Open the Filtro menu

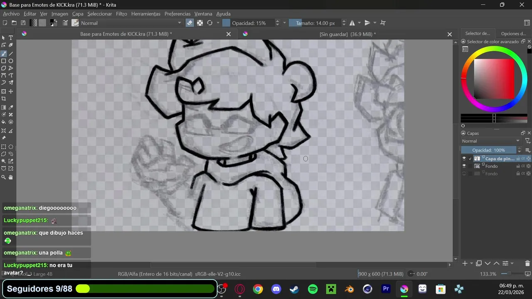[121, 14]
